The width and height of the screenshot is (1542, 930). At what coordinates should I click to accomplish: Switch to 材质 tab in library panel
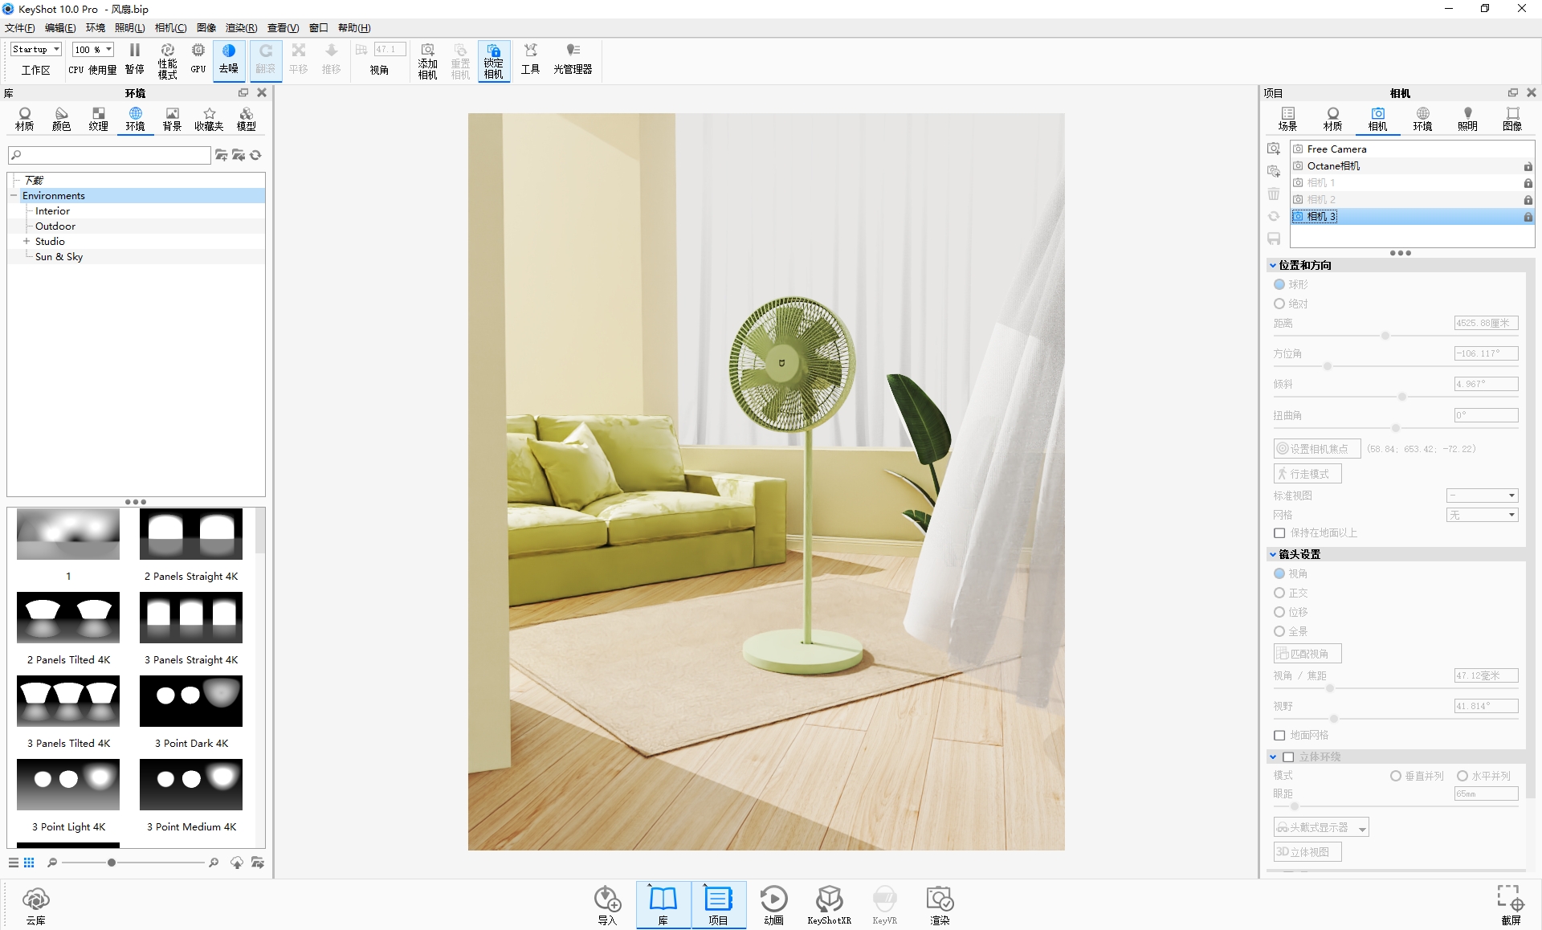click(x=25, y=119)
